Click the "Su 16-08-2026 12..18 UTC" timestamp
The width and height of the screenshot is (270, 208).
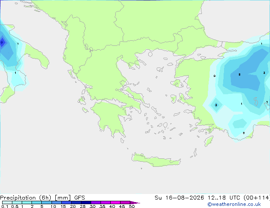click(198, 198)
